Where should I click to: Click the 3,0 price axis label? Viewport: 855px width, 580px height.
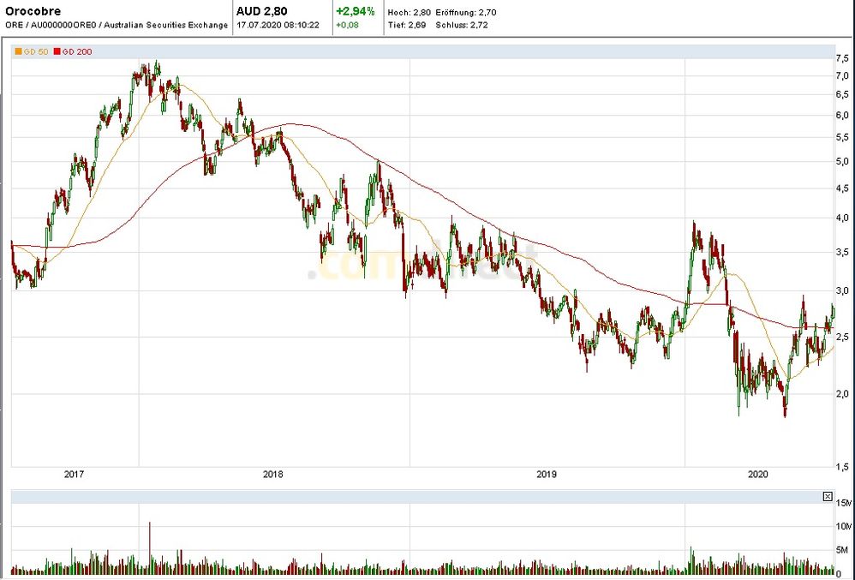[842, 291]
